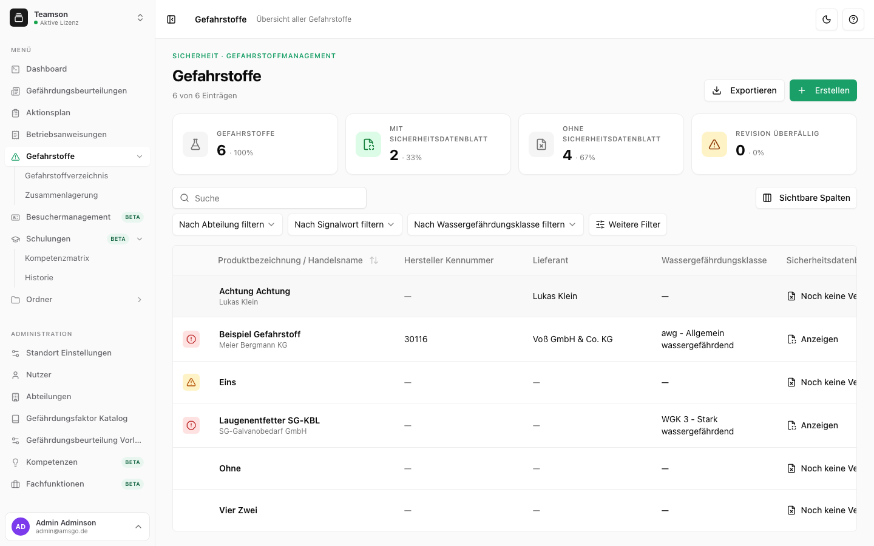Click the Teamson app logo icon
Screen dimensions: 874x546
(x=19, y=18)
